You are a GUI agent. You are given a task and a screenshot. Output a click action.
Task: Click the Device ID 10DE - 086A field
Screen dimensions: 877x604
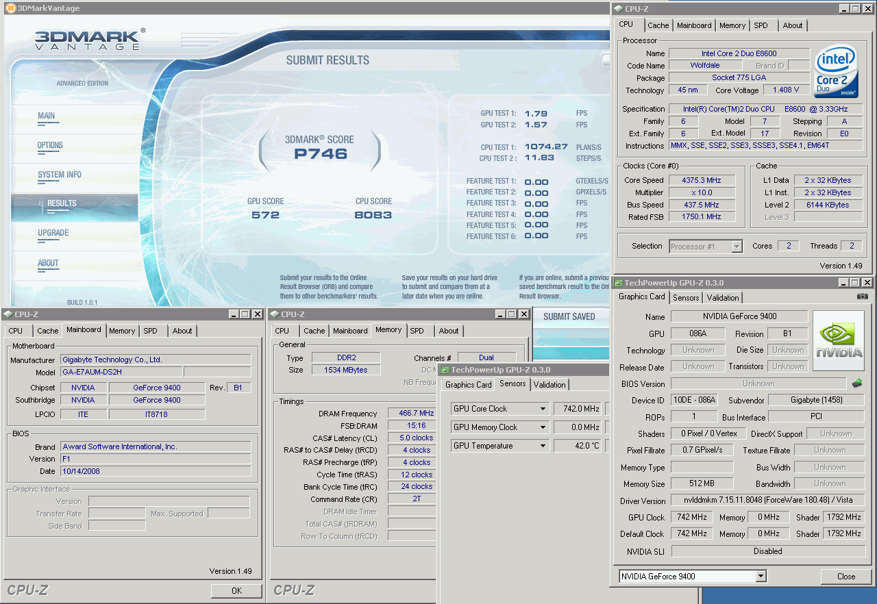coord(694,400)
